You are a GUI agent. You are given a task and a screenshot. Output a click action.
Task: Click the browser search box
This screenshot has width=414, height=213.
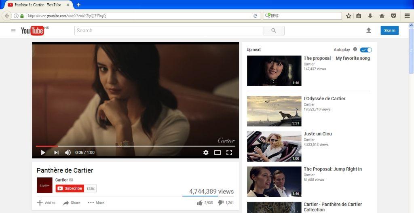tap(302, 16)
